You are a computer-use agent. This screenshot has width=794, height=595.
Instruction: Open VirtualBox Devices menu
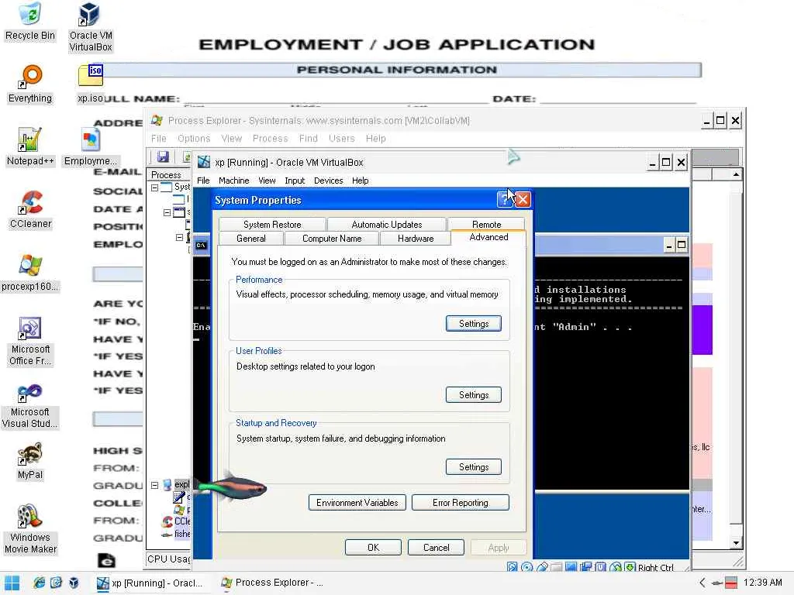point(328,181)
